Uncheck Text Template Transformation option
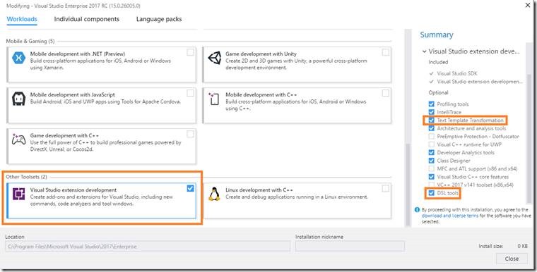This screenshot has height=272, width=537. click(432, 120)
